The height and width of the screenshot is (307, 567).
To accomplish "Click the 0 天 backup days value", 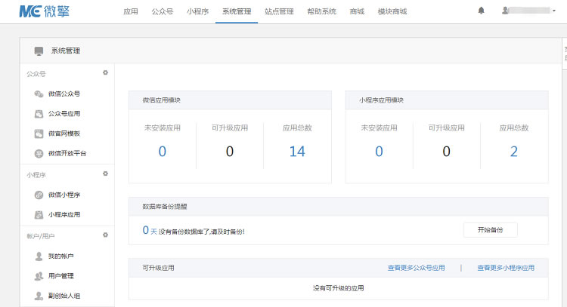I will (150, 230).
